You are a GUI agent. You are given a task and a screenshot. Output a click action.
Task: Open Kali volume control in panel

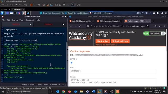click(150, 13)
